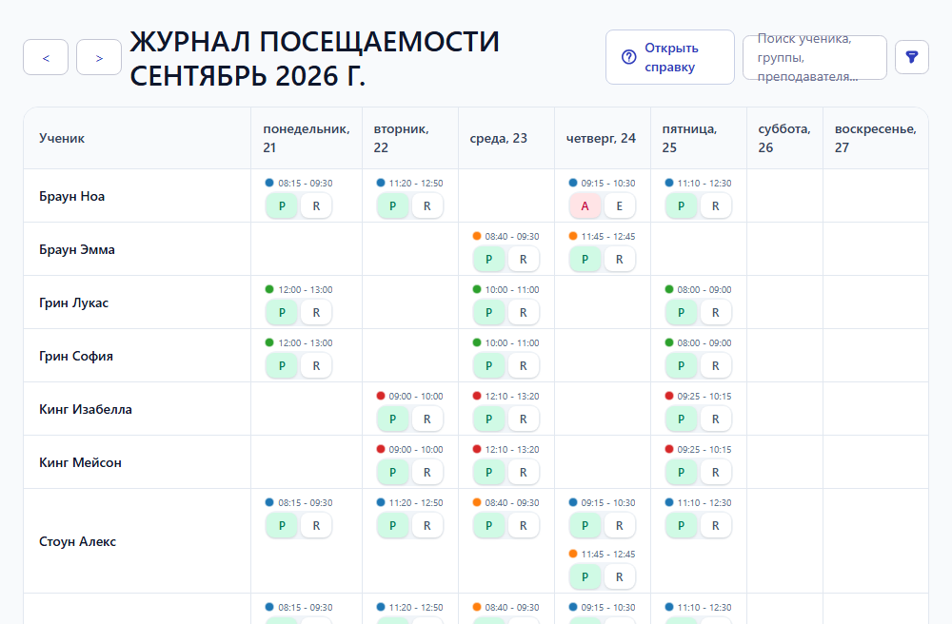Mark Браун Ноа present on Tuesday

coord(392,206)
